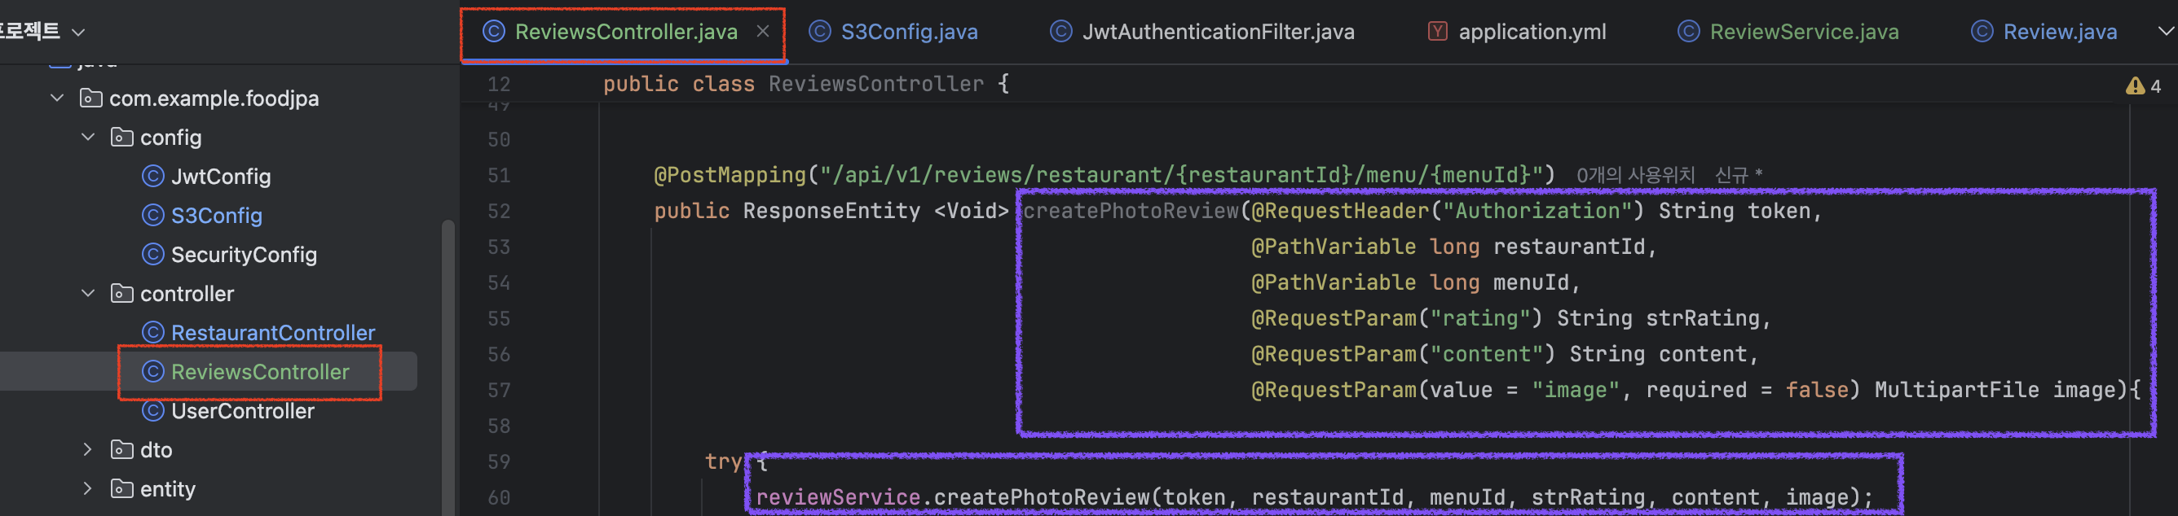Viewport: 2178px width, 516px height.
Task: Click the '신규 *' author hint
Action: pyautogui.click(x=1739, y=175)
